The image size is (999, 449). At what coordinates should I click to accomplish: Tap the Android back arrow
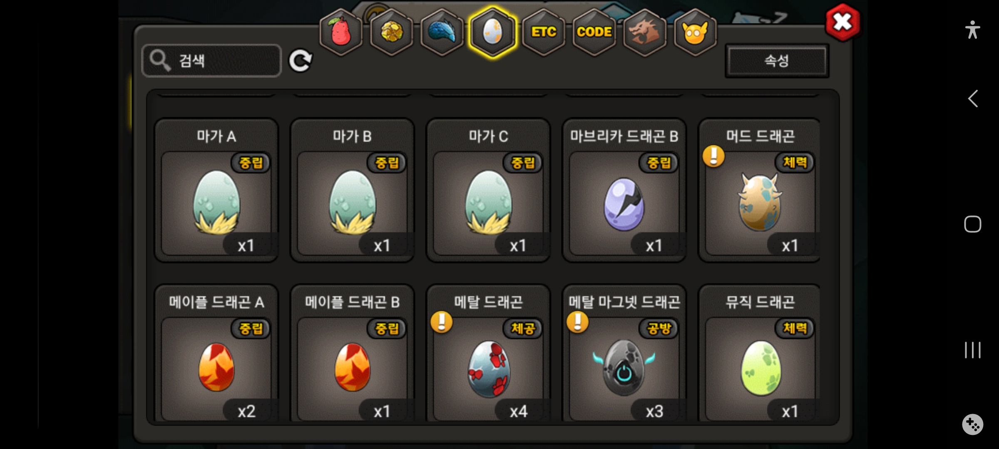[973, 99]
